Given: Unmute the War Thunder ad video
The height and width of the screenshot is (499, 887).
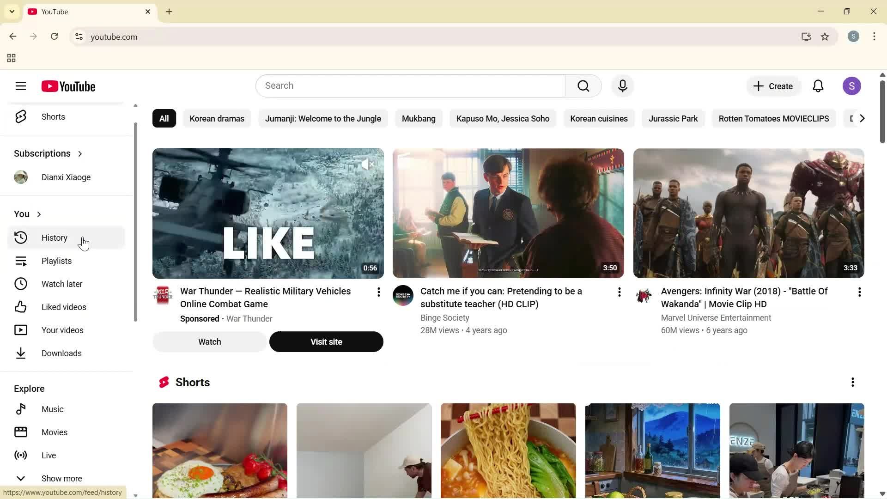Looking at the screenshot, I should [x=367, y=164].
